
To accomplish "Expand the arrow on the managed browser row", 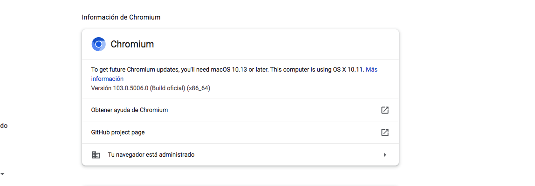I will [384, 155].
